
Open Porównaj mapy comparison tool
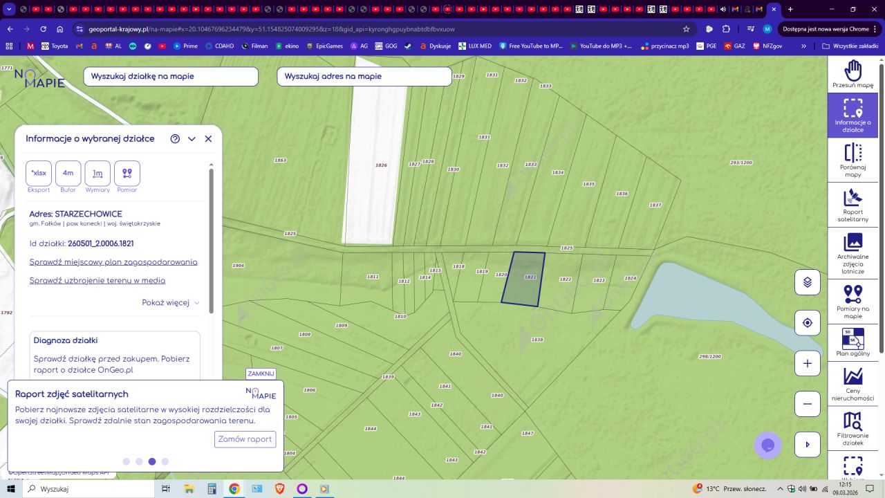[x=853, y=160]
